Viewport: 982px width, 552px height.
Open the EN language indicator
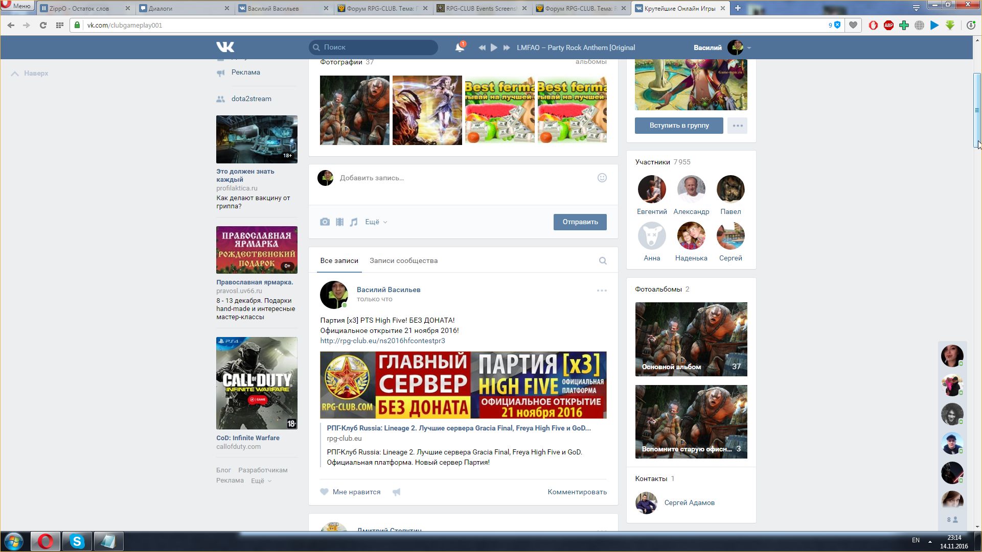[916, 540]
